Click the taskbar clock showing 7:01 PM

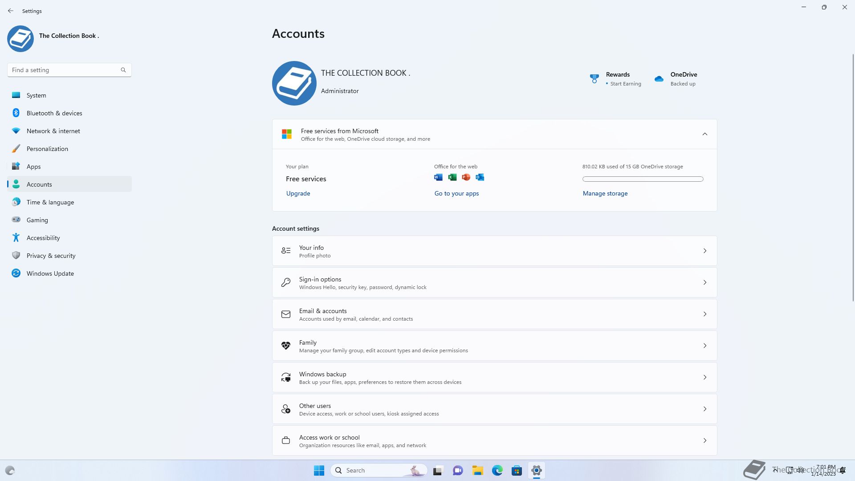(x=824, y=470)
